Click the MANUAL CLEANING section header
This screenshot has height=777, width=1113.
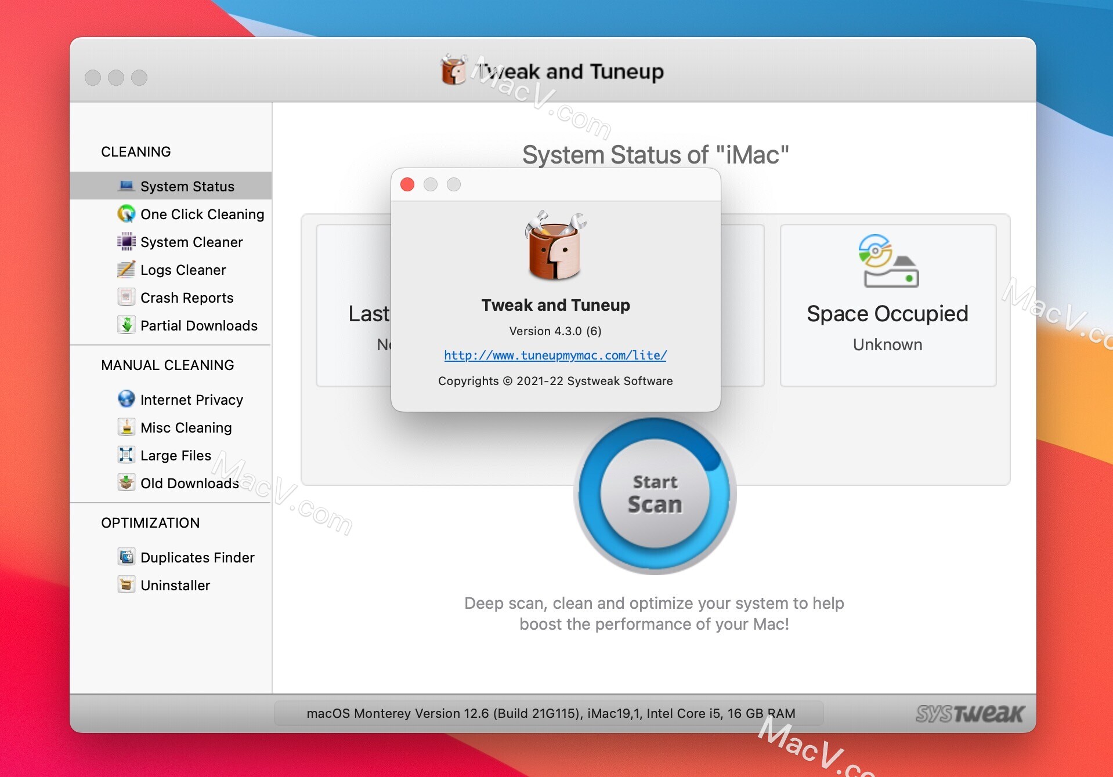(x=168, y=365)
